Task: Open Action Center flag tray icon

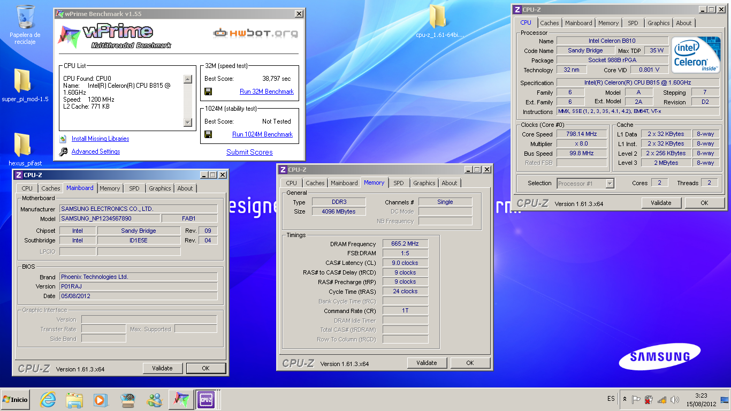Action: coord(636,399)
